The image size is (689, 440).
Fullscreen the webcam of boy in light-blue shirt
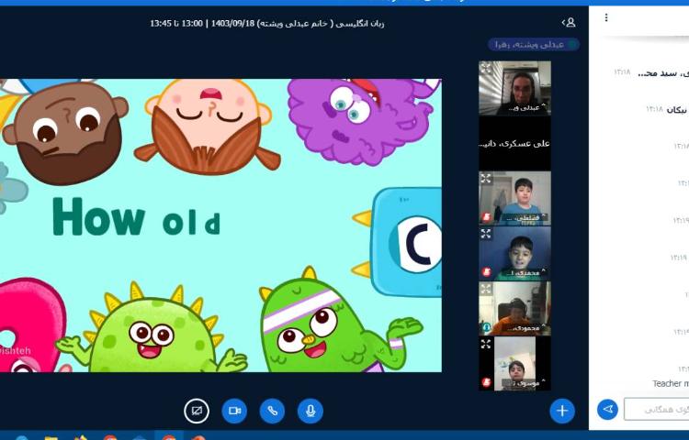click(486, 178)
